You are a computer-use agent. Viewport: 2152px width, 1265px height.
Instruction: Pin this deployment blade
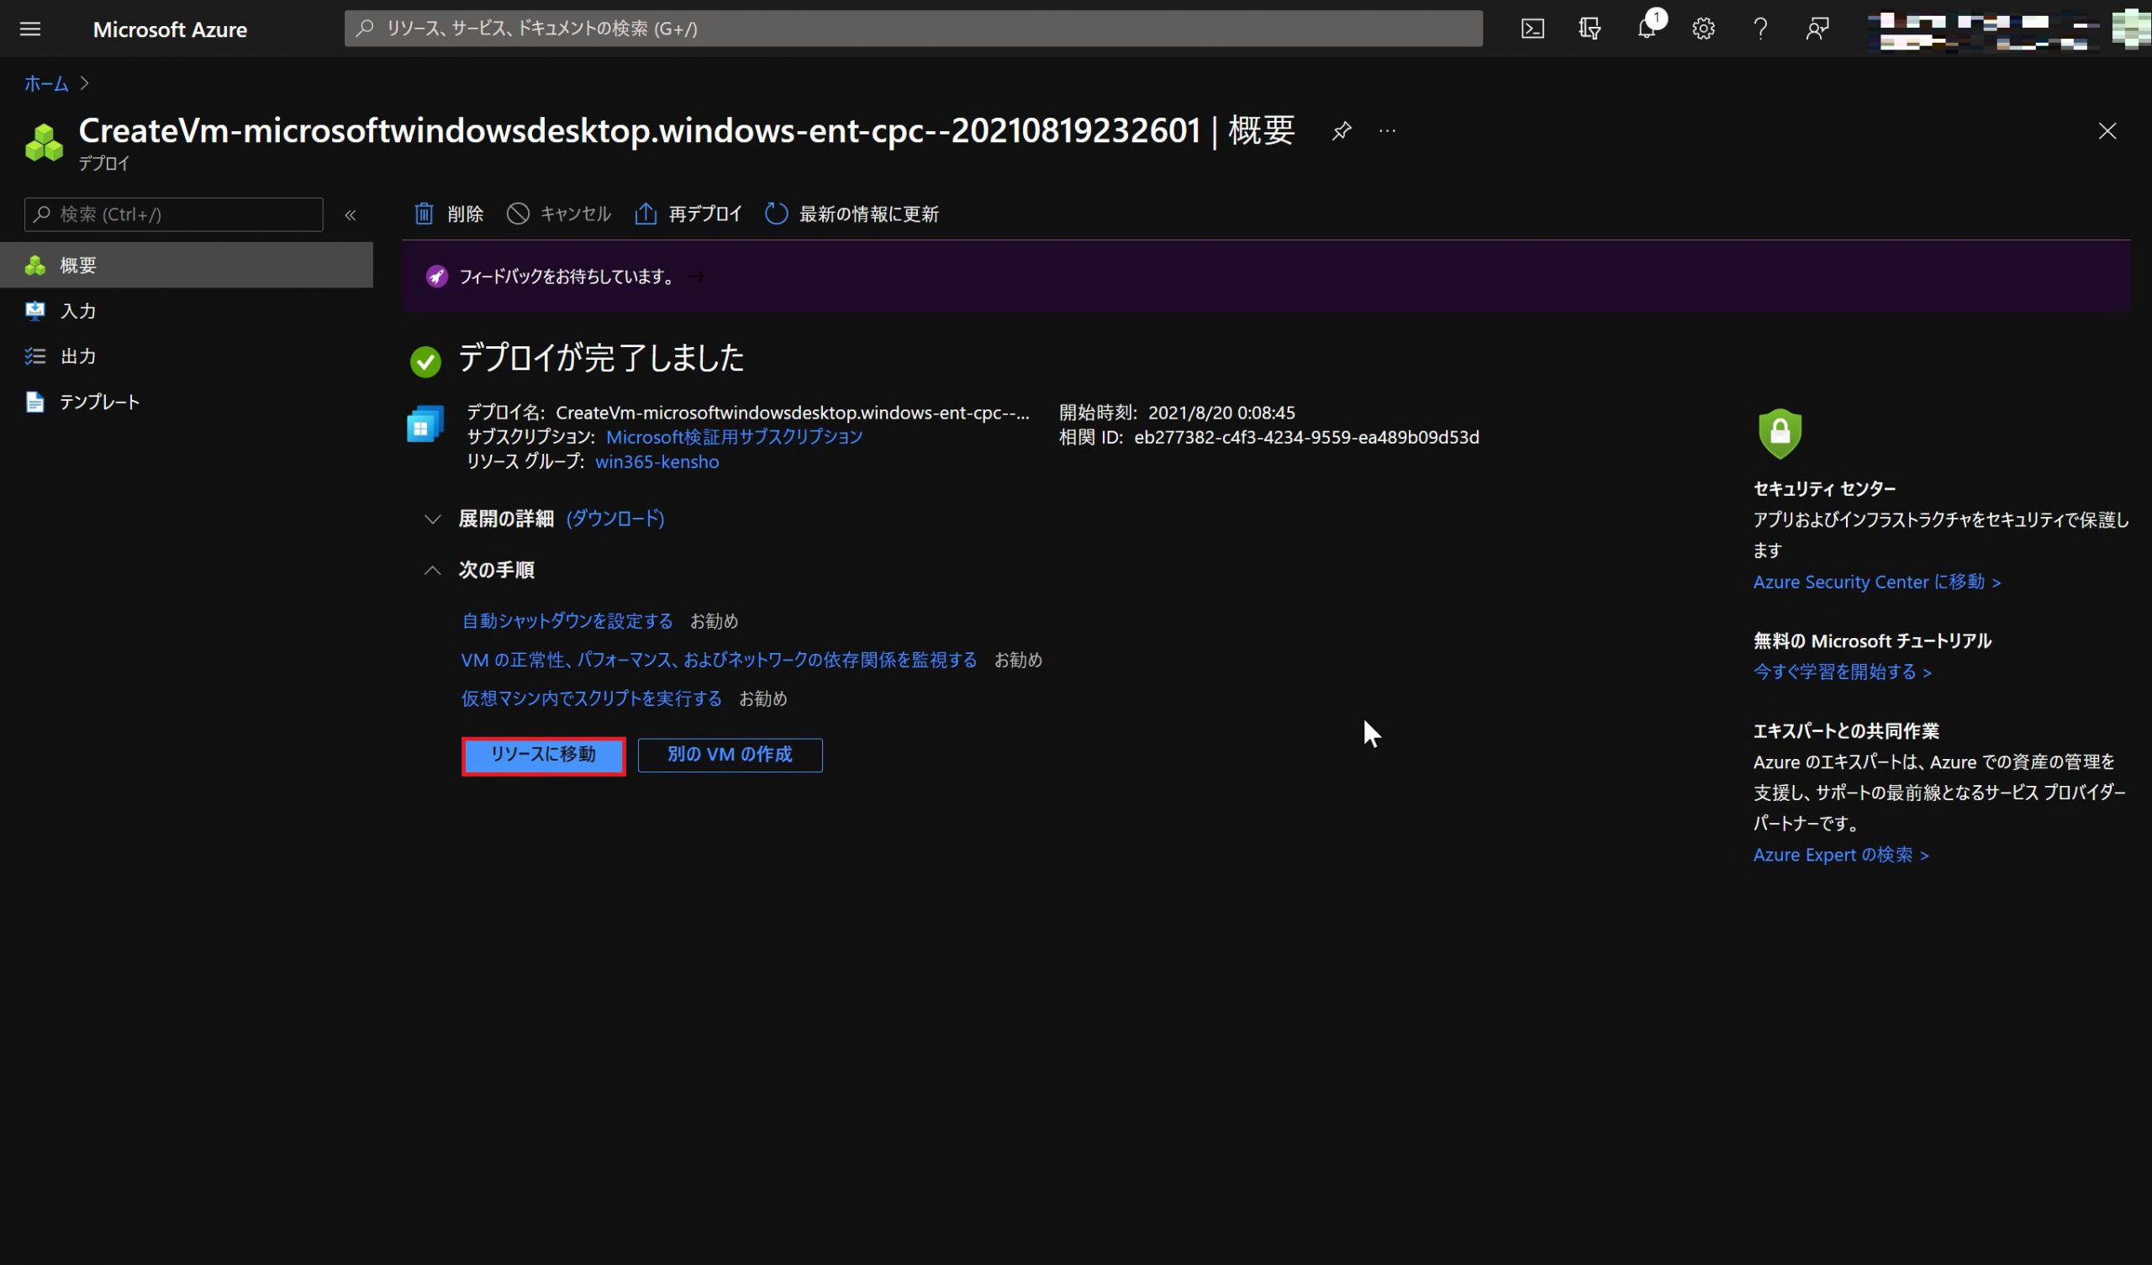point(1342,130)
